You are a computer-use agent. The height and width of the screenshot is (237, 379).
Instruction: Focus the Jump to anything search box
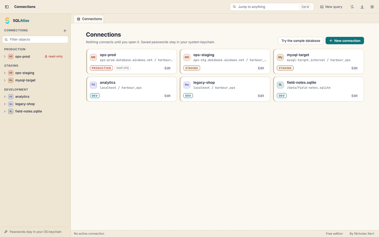(x=272, y=7)
